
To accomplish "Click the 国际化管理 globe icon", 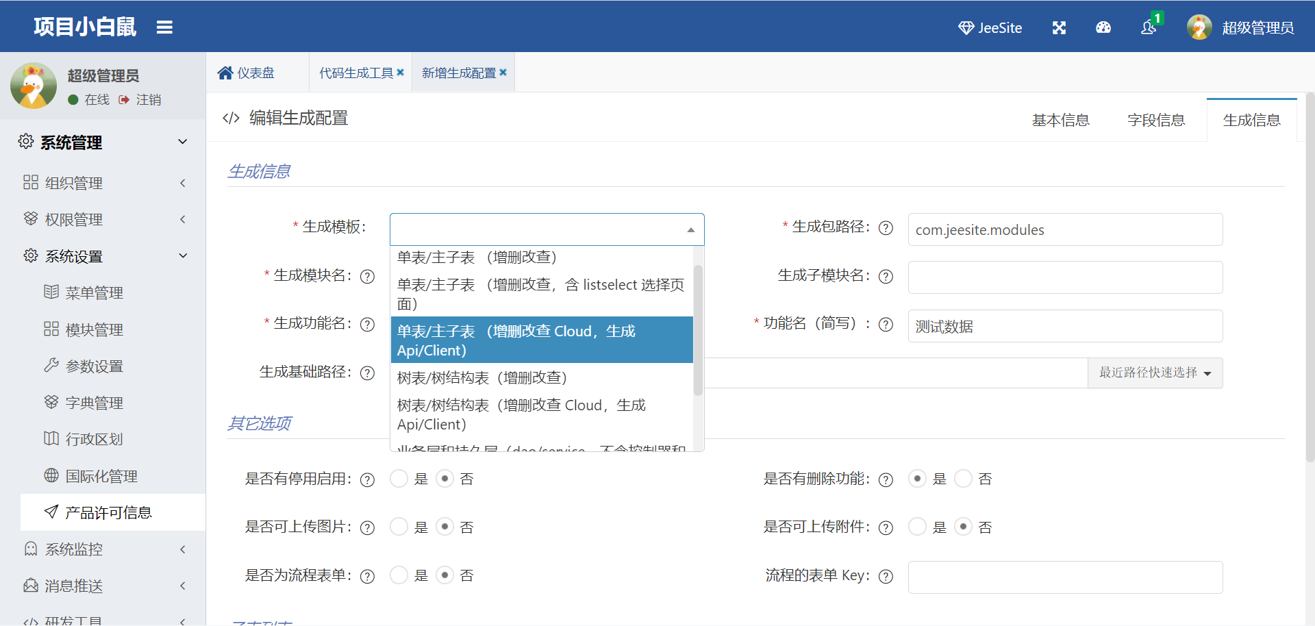I will coord(51,475).
